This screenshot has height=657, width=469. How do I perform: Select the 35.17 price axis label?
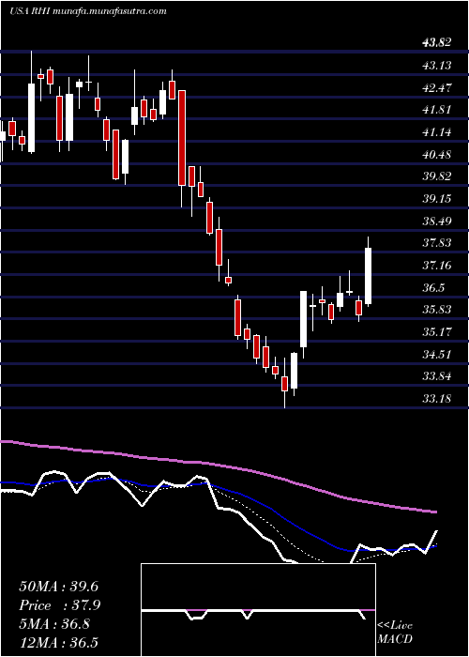pos(437,332)
